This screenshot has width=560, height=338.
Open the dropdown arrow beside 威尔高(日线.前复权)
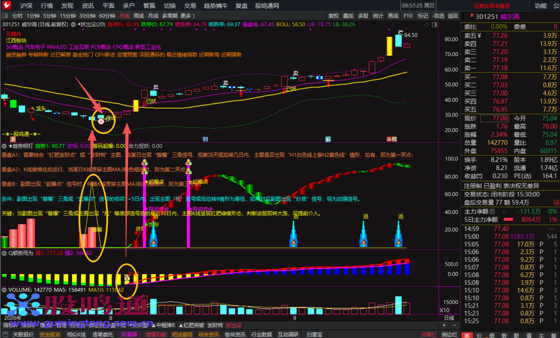(x=73, y=25)
